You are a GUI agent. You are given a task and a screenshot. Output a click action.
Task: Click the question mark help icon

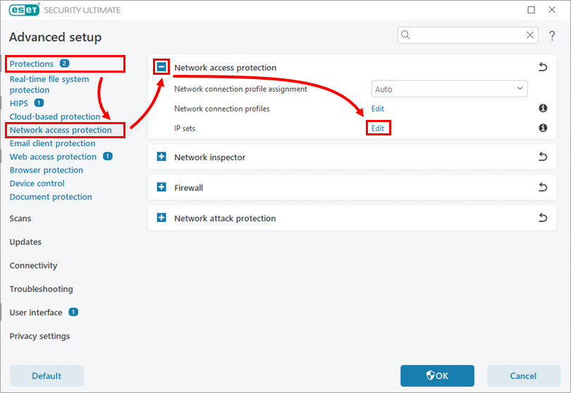click(552, 35)
